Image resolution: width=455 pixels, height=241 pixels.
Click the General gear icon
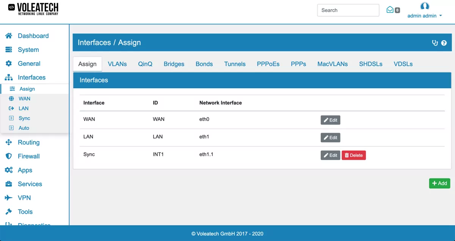(9, 64)
